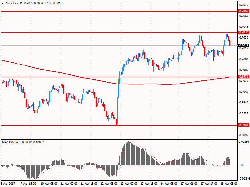The height and width of the screenshot is (187, 250).
Task: Click the 0.00 MACD zero level label
Action: [x=242, y=165]
